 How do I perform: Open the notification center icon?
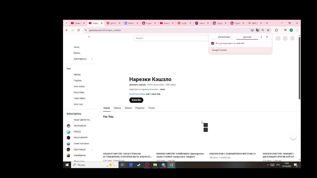coord(296,165)
